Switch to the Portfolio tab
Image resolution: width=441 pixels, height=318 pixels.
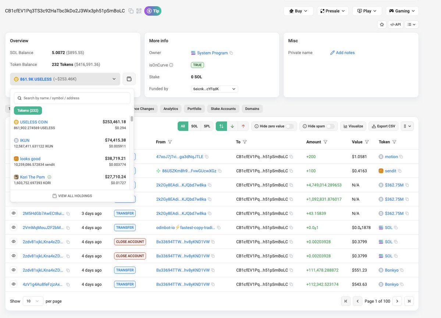[194, 109]
